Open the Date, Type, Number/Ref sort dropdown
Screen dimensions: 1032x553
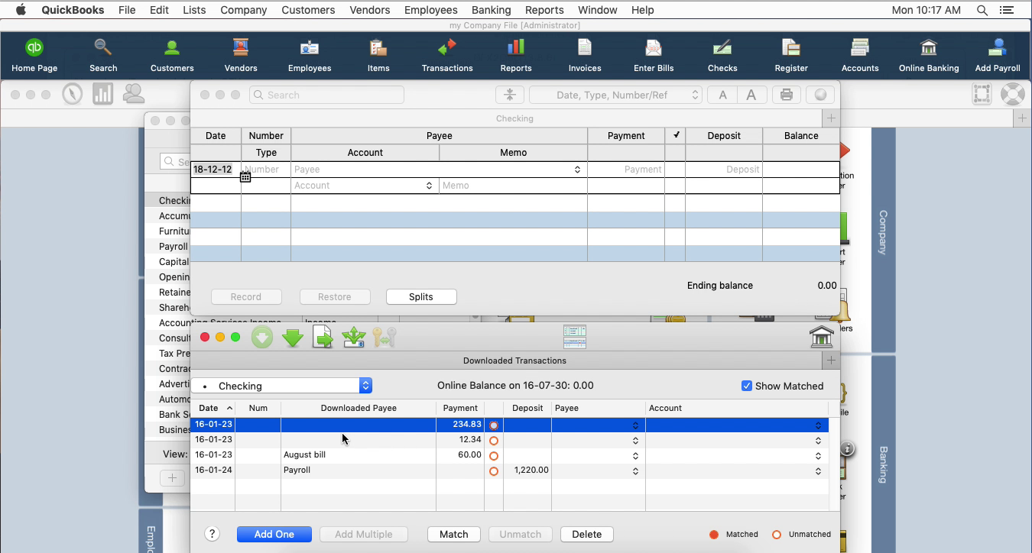tap(615, 95)
